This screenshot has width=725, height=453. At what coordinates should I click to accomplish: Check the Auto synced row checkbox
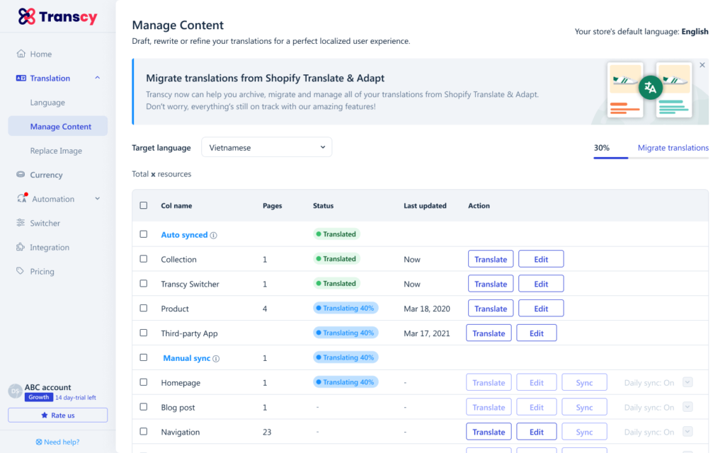[x=144, y=234]
